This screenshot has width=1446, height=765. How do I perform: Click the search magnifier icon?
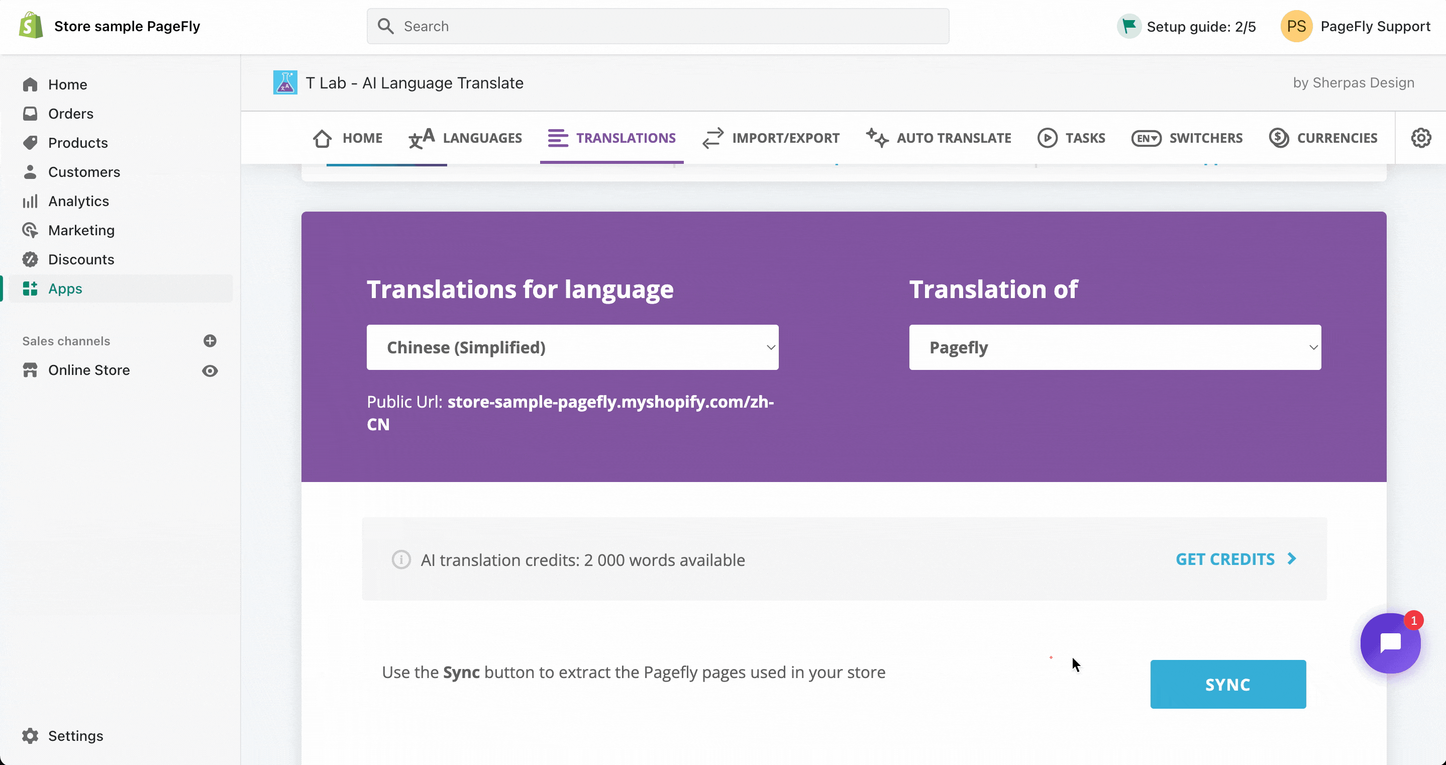tap(386, 27)
